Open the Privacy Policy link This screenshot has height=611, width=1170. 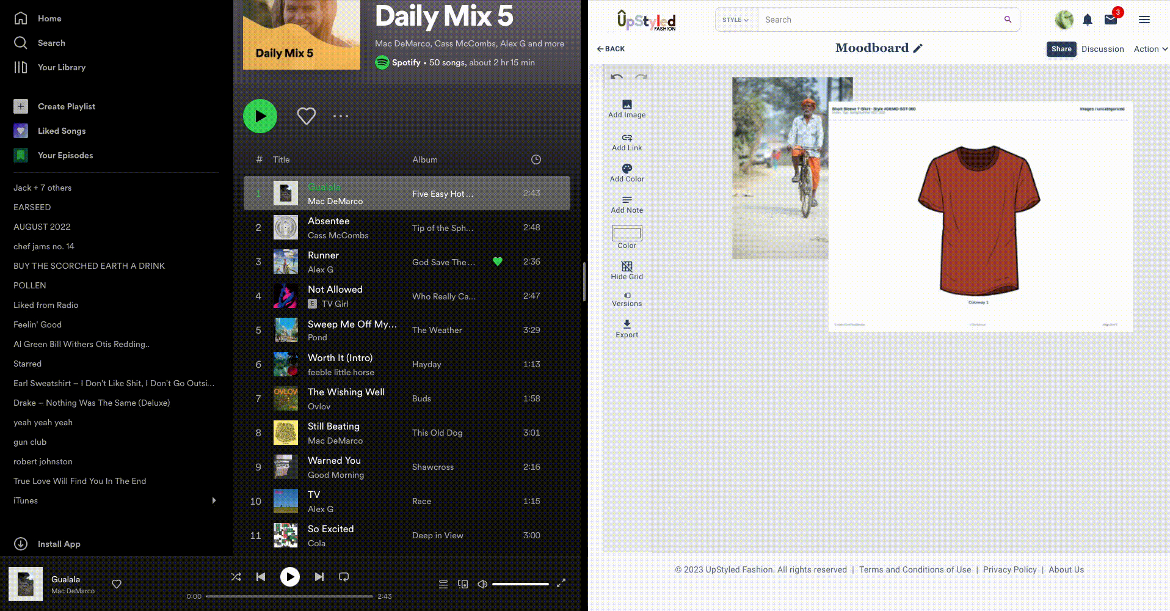[1009, 569]
